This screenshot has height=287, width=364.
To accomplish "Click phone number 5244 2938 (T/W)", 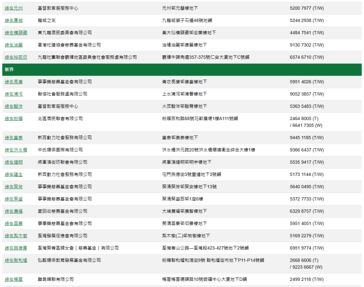I will click(306, 21).
